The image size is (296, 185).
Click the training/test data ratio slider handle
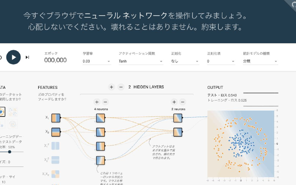[x=9, y=152]
